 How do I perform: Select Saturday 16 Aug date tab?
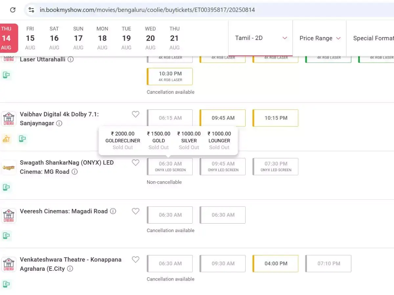(54, 38)
